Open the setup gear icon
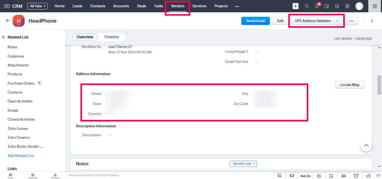The height and width of the screenshot is (179, 382). (x=347, y=6)
